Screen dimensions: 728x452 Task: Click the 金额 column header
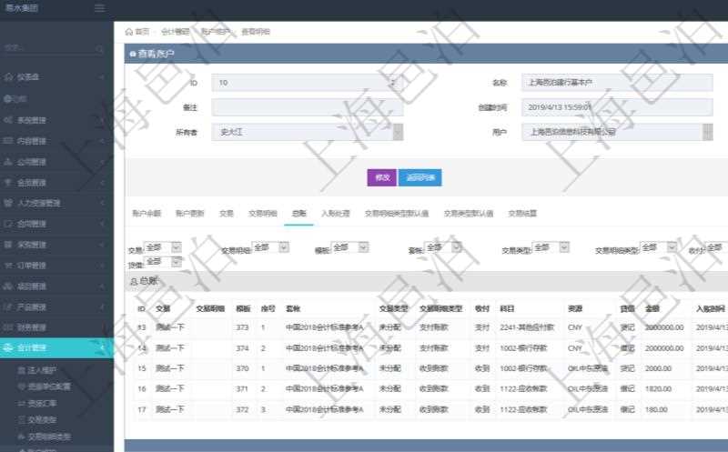click(652, 308)
